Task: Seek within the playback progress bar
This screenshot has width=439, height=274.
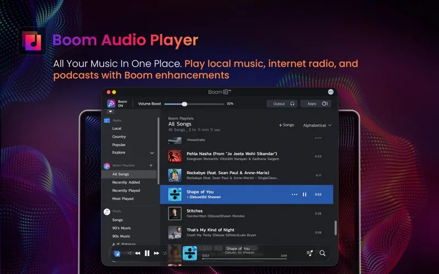Action: [245, 259]
